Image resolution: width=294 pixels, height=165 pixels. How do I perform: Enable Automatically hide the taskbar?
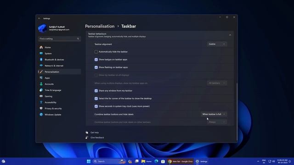point(96,52)
